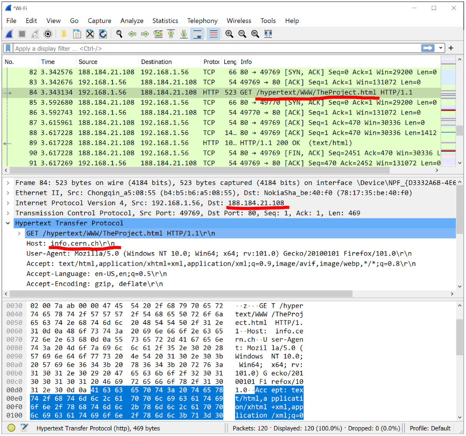Zoom in the main window text
Screen dimensions: 466x436
coord(229,34)
